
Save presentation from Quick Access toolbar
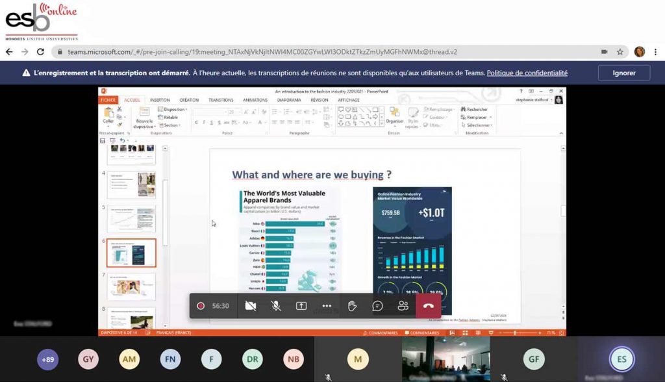click(103, 140)
